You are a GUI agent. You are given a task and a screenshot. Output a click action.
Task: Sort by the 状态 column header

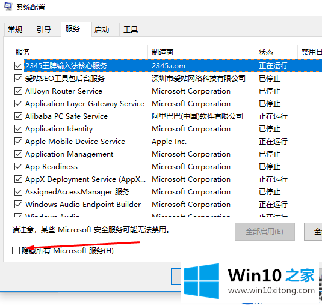(x=276, y=52)
